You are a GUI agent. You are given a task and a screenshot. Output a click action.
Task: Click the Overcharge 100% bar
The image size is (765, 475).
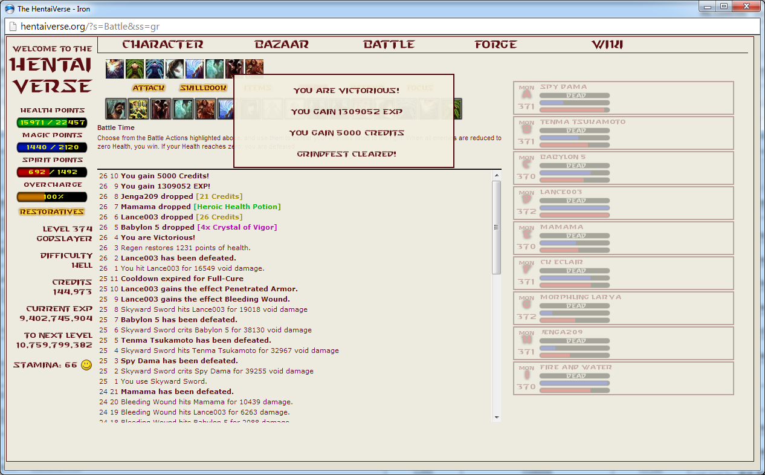[52, 197]
